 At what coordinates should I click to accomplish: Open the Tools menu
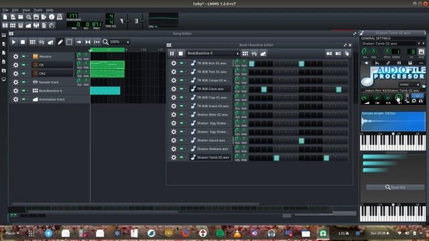click(38, 10)
